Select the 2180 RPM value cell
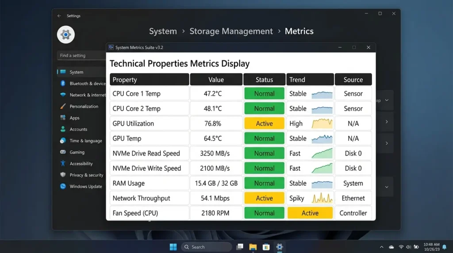This screenshot has width=453, height=253. pyautogui.click(x=216, y=213)
